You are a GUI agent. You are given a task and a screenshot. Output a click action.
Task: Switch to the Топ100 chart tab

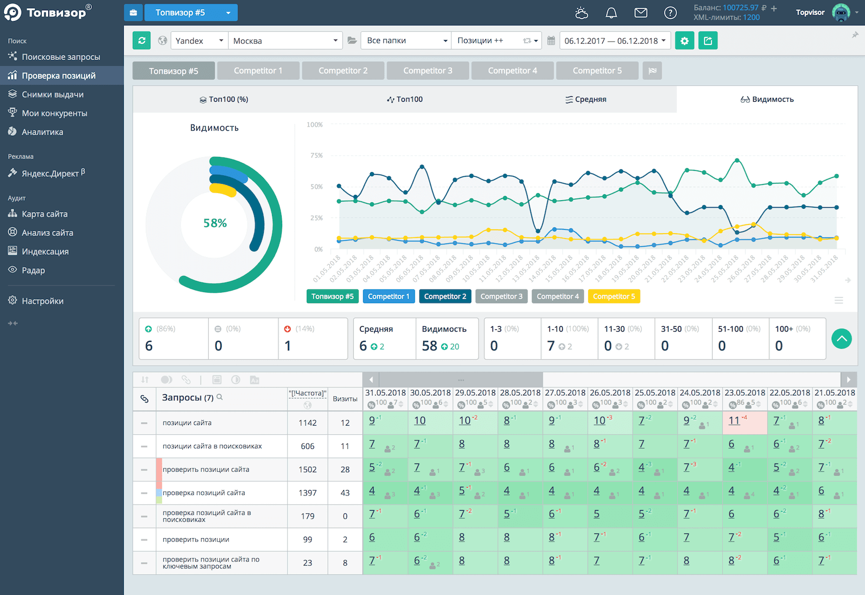[x=405, y=99]
